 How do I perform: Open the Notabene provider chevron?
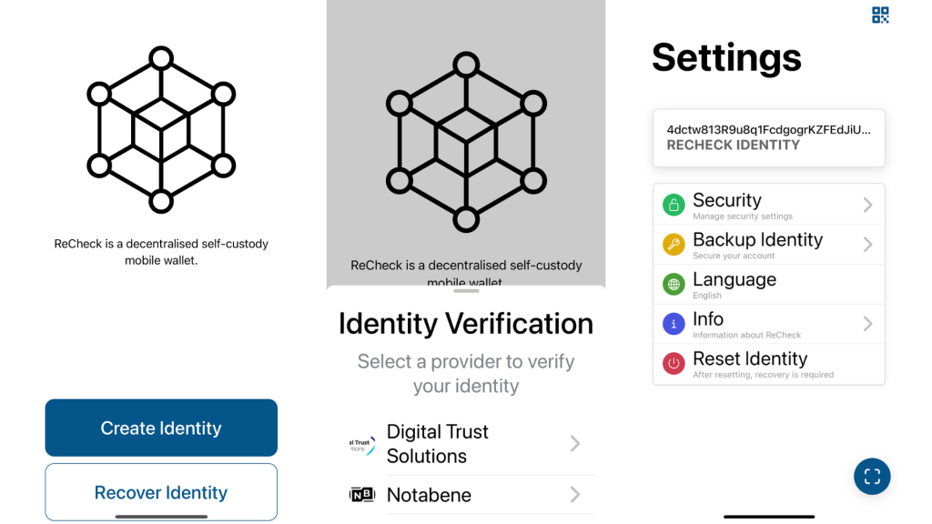click(574, 494)
